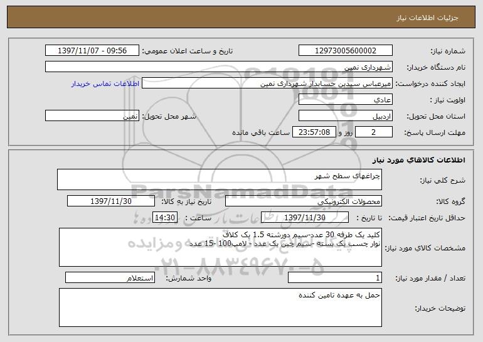This screenshot has height=342, width=483.
Task: Click the priority field عادی
Action: 345,100
